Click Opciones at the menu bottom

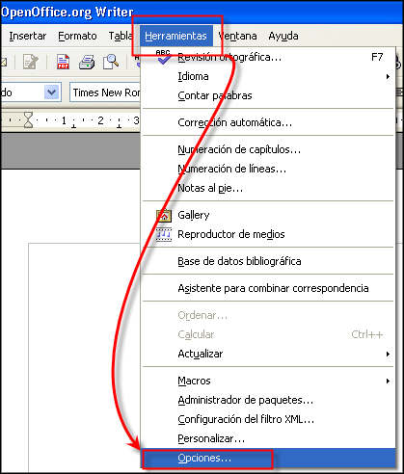[x=268, y=458]
